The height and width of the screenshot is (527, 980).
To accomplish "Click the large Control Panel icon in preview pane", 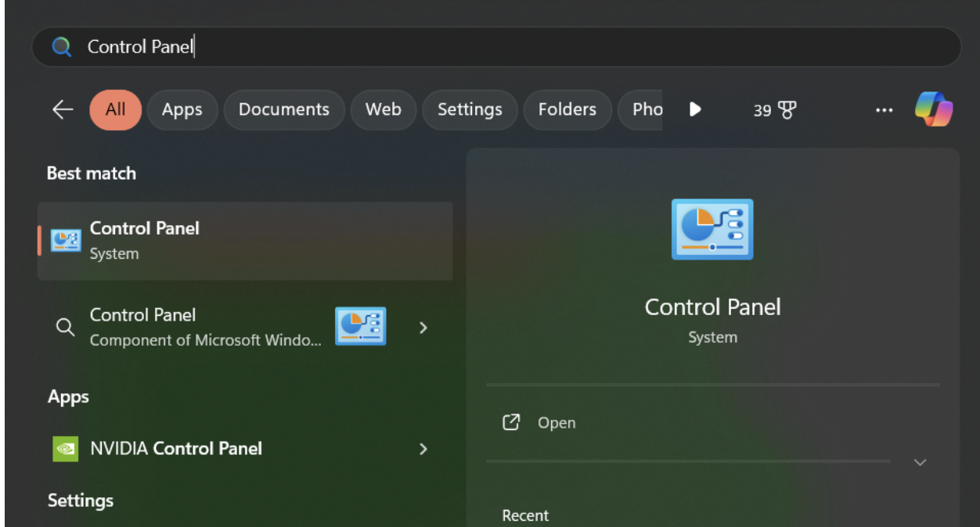I will [x=712, y=228].
